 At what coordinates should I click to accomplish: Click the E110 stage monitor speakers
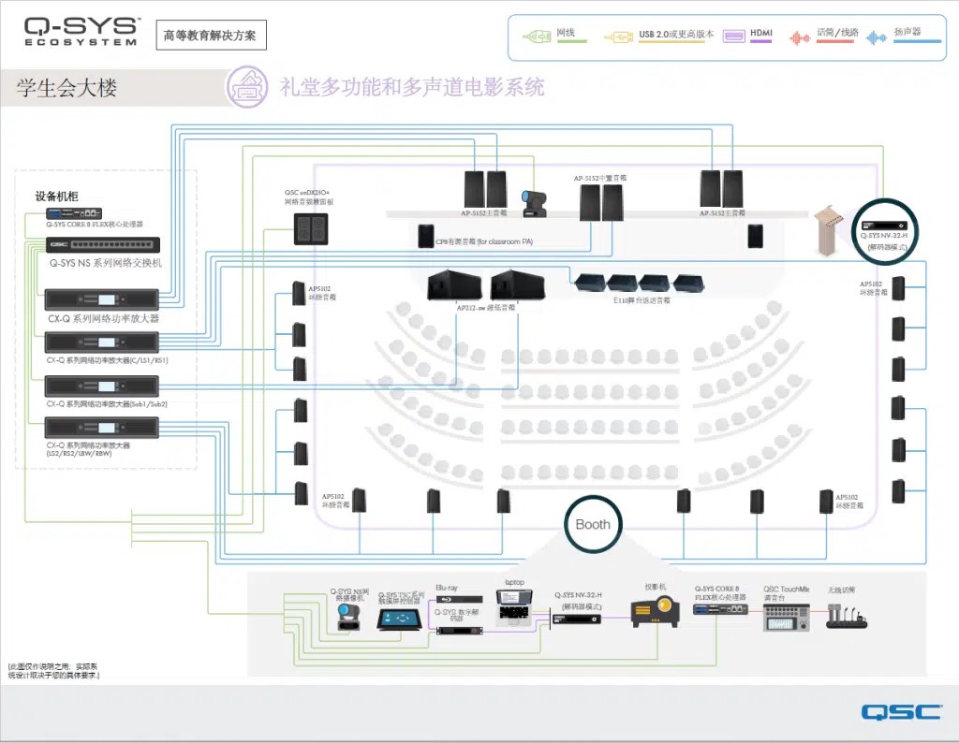point(639,283)
